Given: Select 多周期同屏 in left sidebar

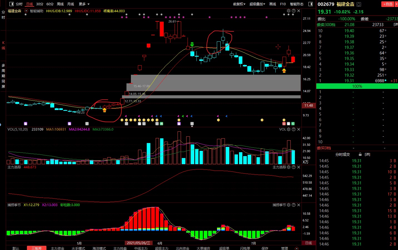Looking at the screenshot, I should [x=3, y=76].
